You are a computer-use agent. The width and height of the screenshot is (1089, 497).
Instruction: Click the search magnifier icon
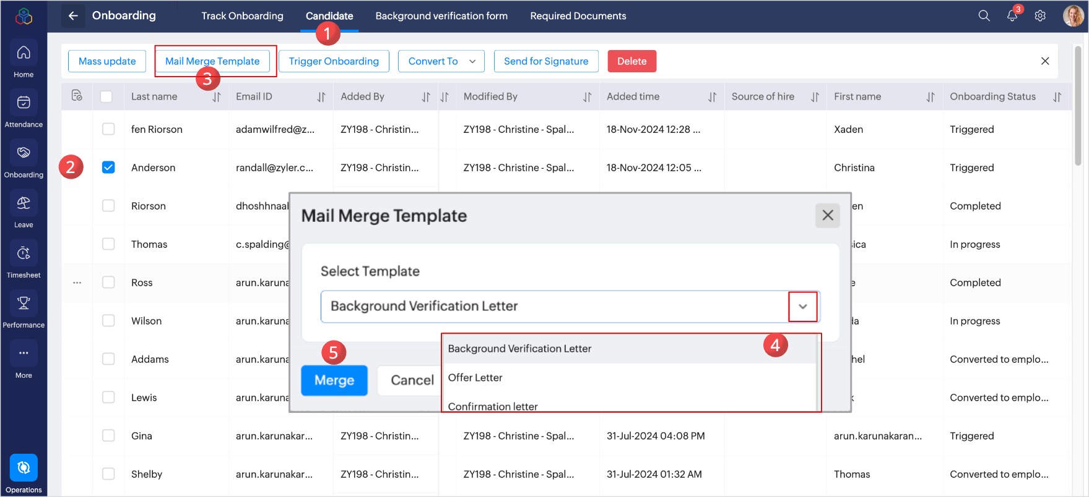click(x=984, y=16)
